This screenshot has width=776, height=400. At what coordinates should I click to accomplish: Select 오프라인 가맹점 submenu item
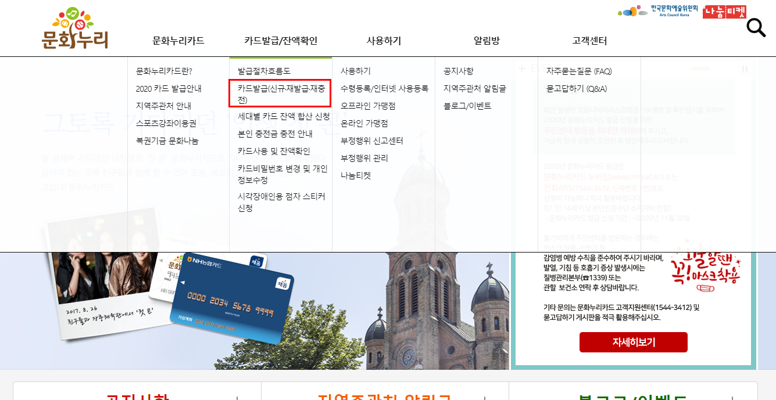click(368, 106)
